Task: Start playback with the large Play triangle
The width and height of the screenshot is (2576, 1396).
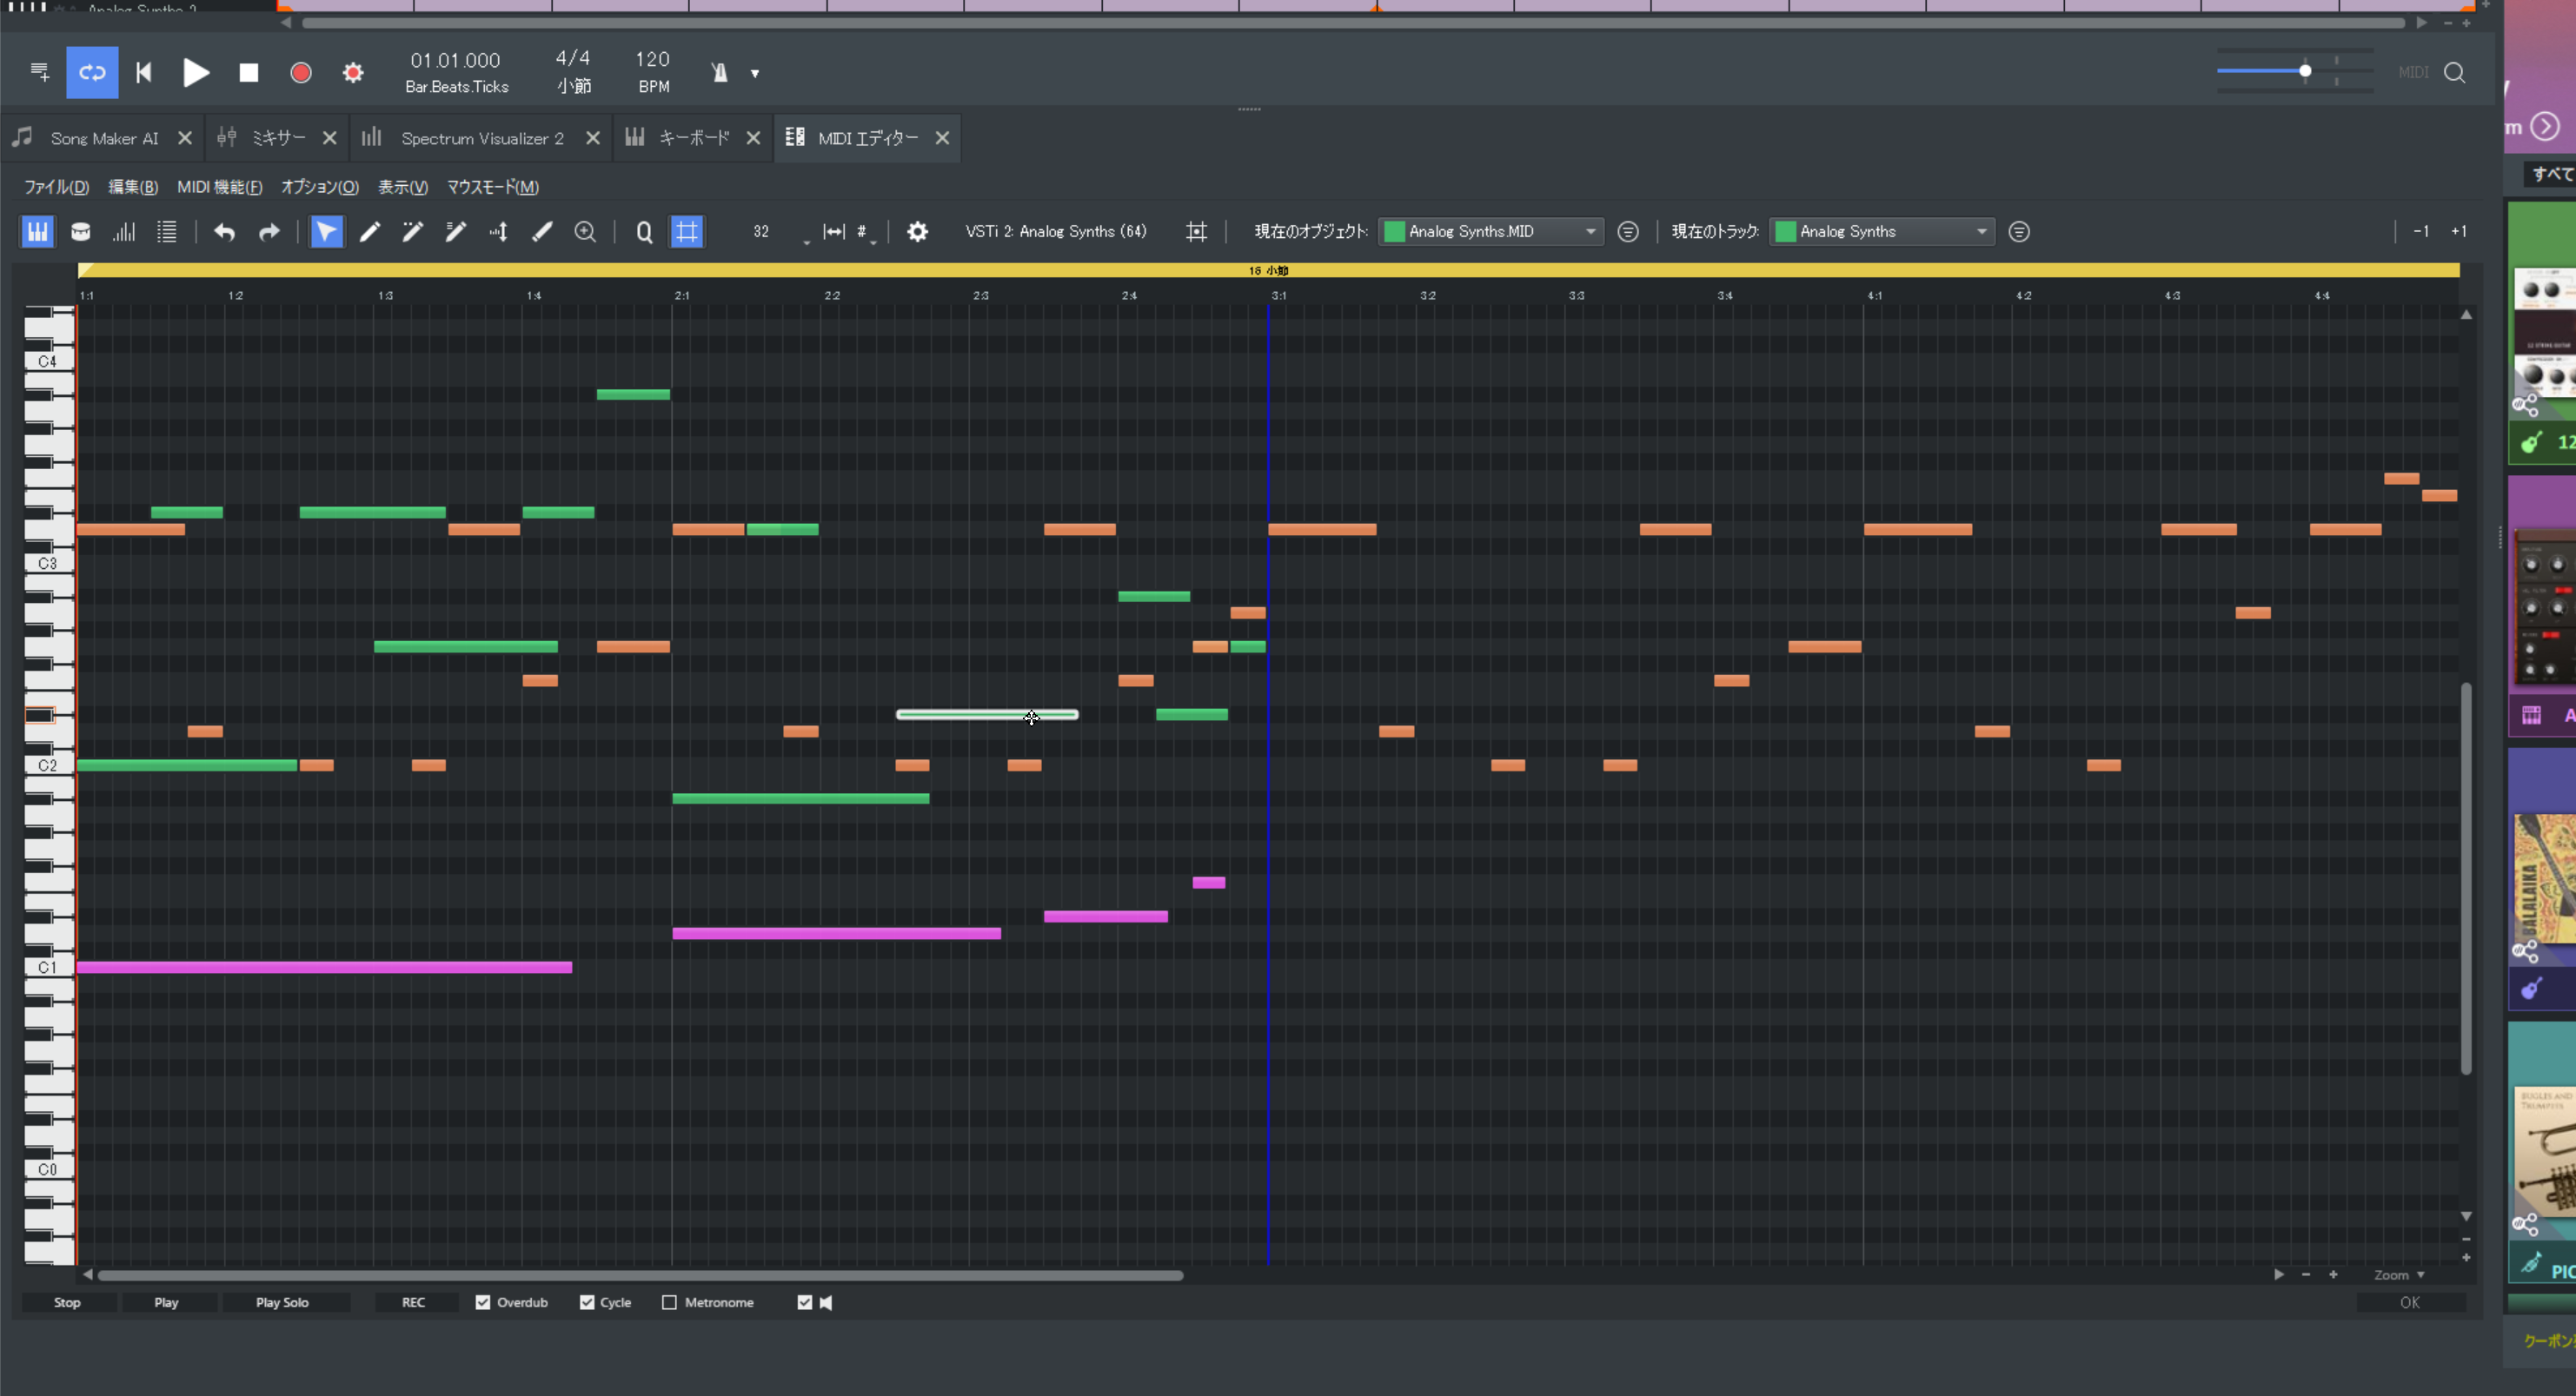Action: (196, 72)
